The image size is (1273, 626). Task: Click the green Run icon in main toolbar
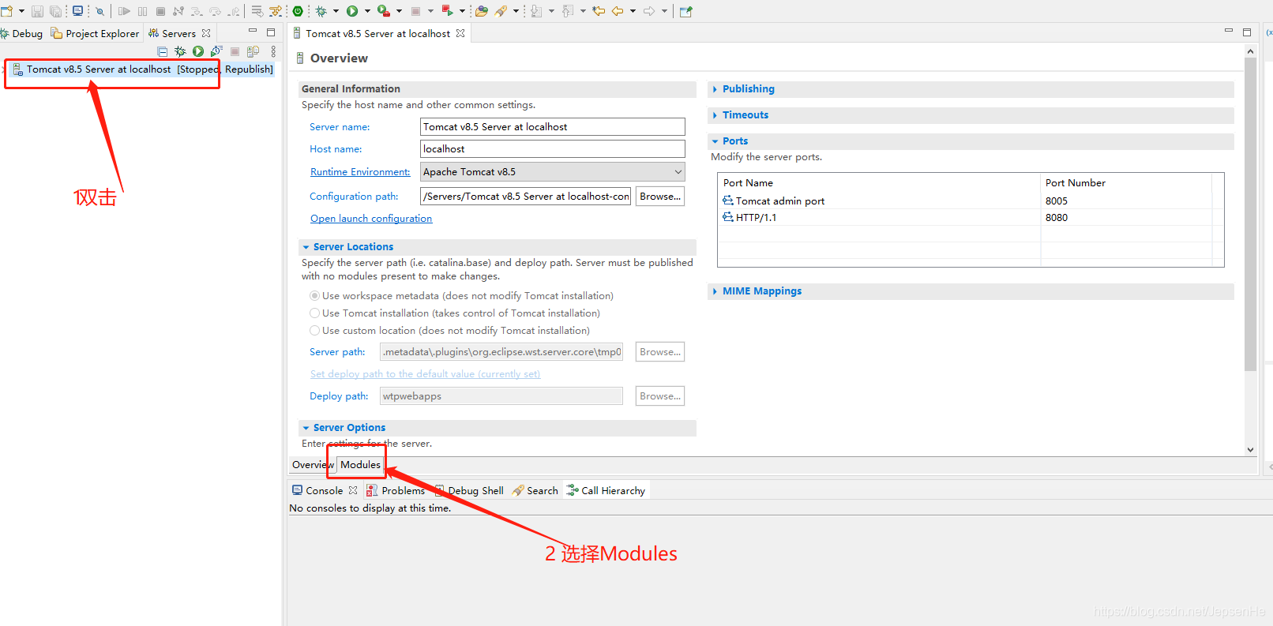pos(351,11)
